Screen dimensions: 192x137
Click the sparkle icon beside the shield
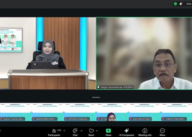click(x=181, y=4)
